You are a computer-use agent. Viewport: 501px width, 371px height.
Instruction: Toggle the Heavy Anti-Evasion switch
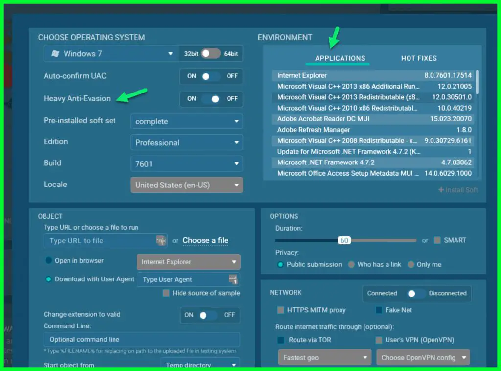click(210, 99)
